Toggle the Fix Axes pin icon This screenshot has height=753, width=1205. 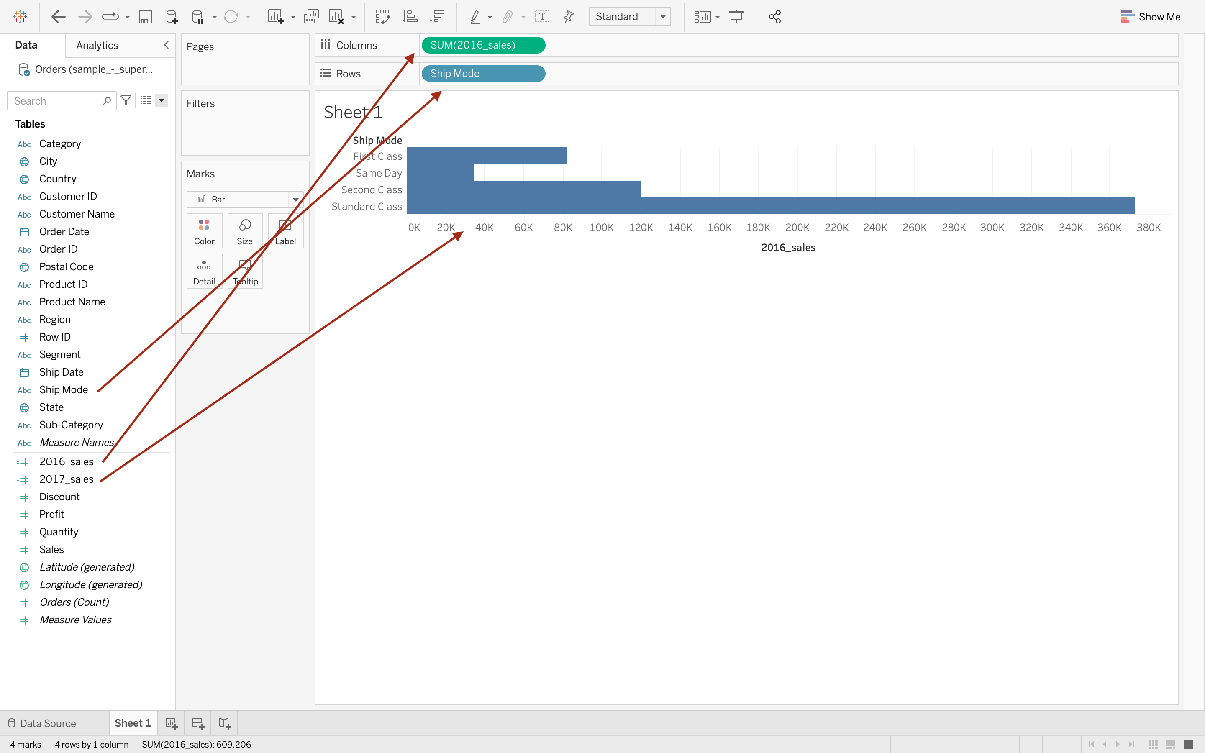click(x=568, y=17)
